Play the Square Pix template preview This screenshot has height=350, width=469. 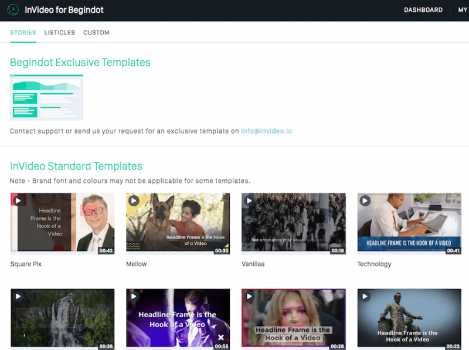click(x=18, y=201)
